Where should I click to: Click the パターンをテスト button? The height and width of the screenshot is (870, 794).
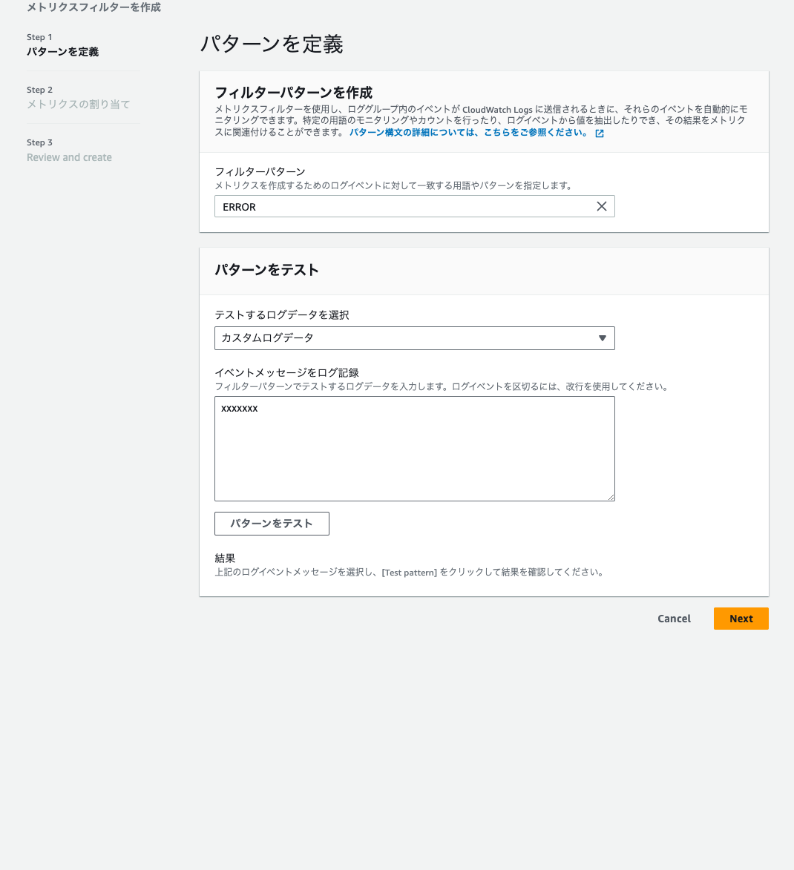pos(272,523)
